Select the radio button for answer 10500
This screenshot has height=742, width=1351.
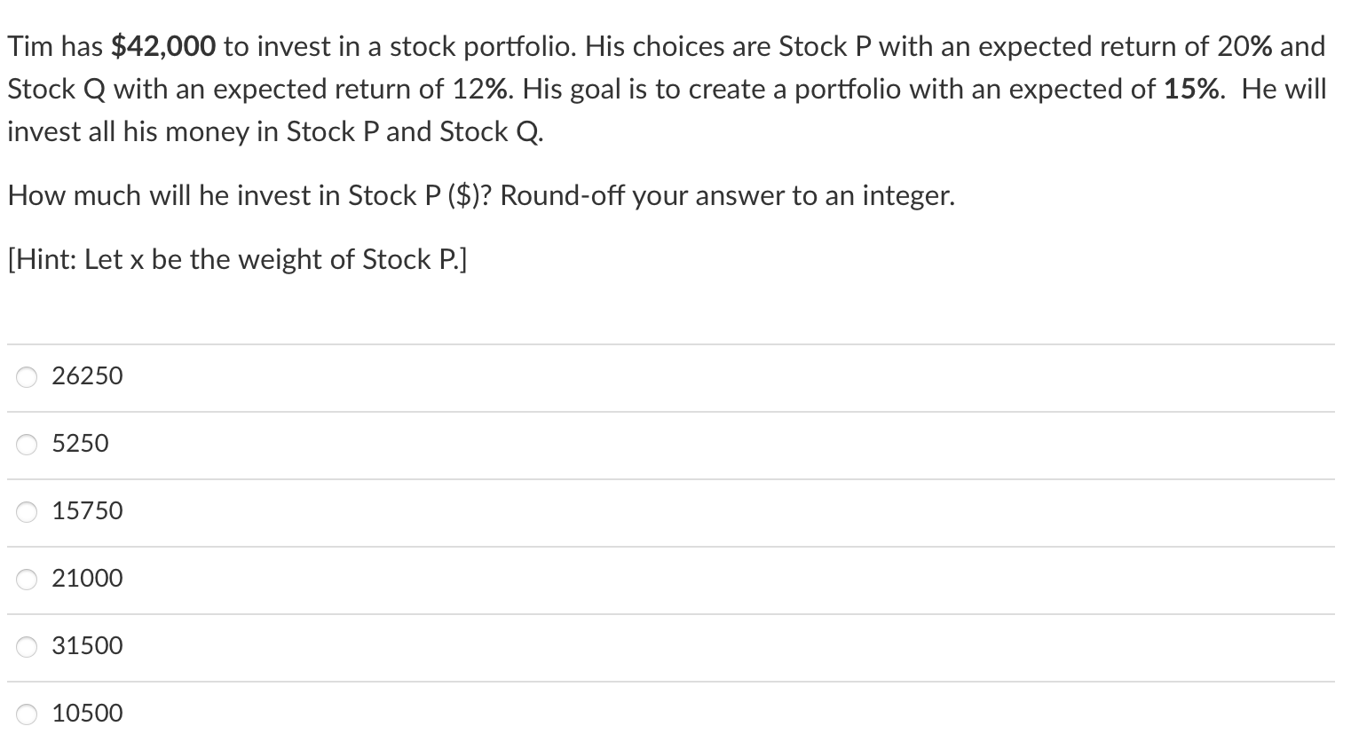coord(26,714)
